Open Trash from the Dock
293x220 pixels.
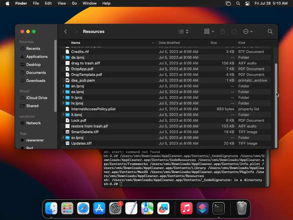(x=241, y=208)
